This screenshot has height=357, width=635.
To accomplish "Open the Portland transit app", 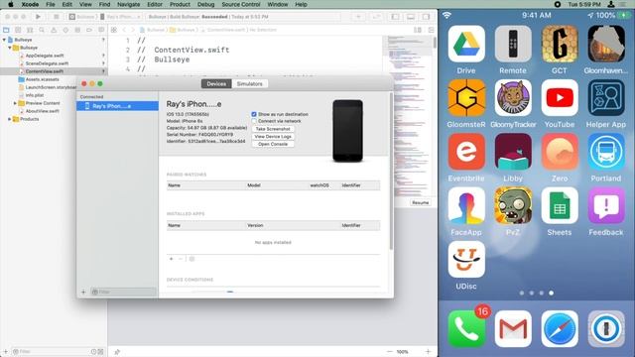I will coord(606,152).
